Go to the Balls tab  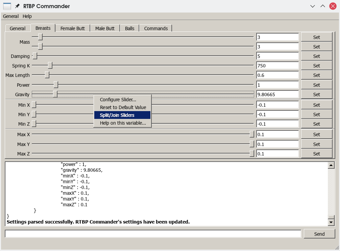pyautogui.click(x=130, y=28)
